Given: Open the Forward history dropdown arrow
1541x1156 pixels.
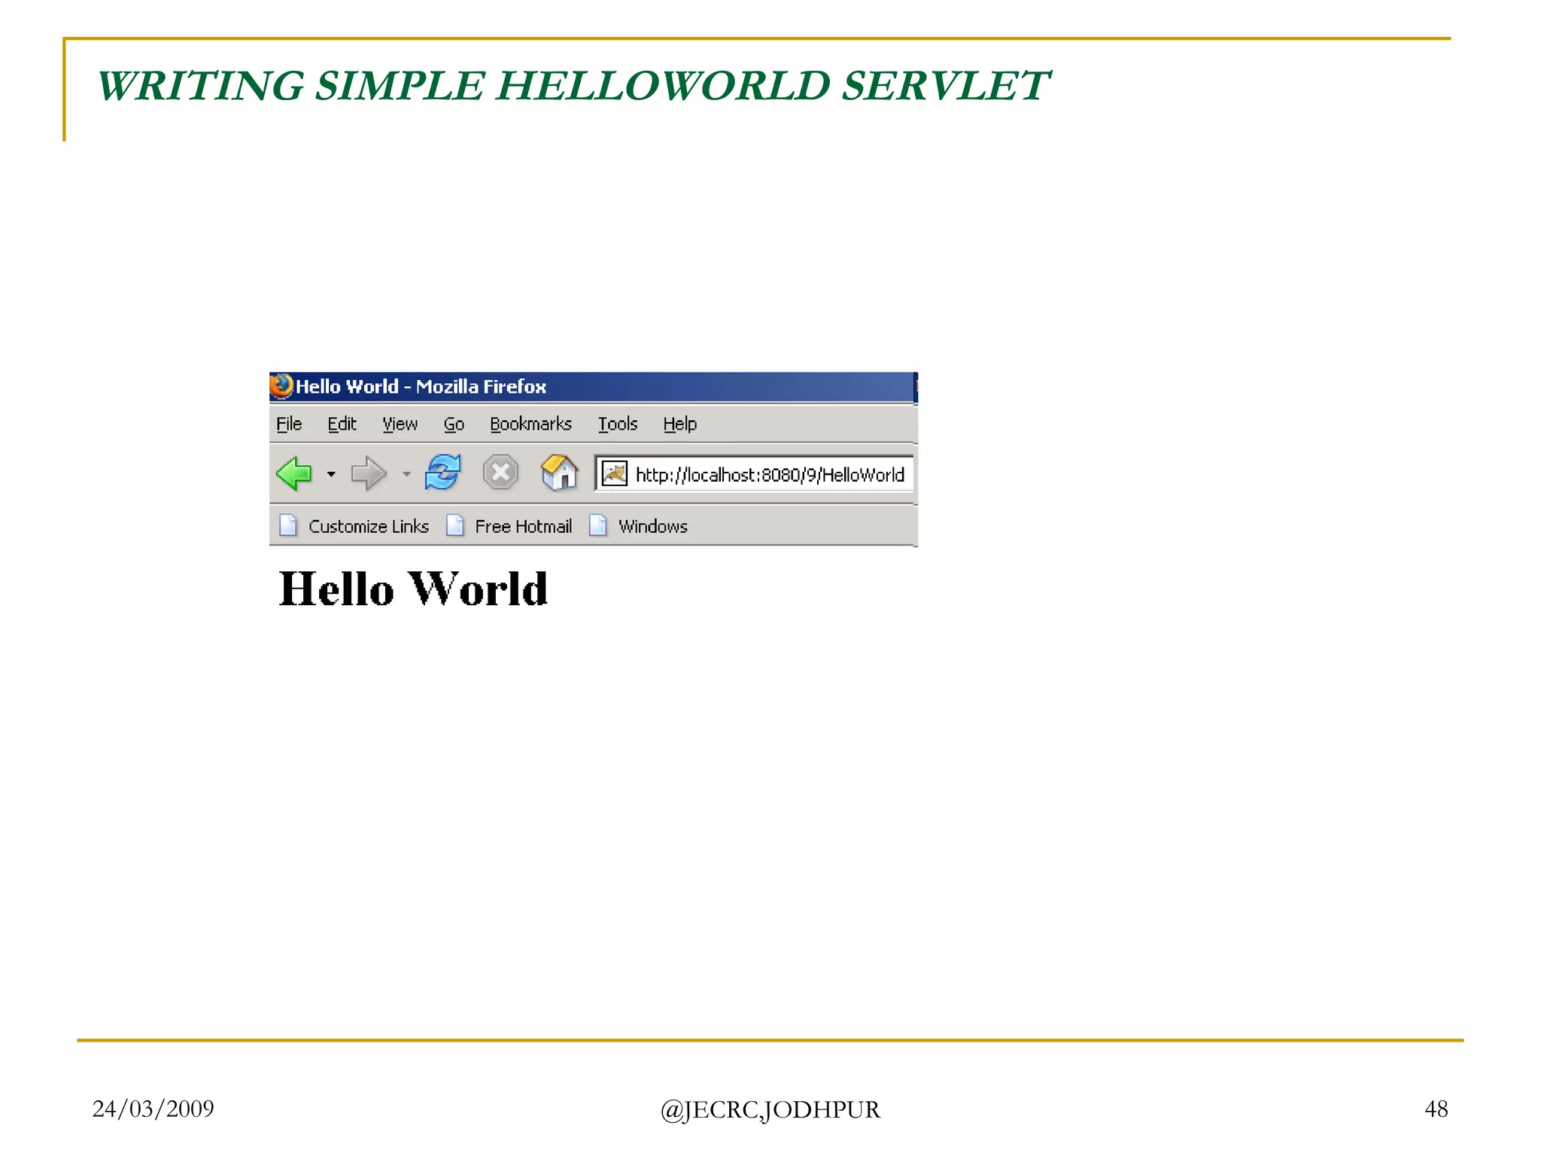Looking at the screenshot, I should pyautogui.click(x=406, y=474).
